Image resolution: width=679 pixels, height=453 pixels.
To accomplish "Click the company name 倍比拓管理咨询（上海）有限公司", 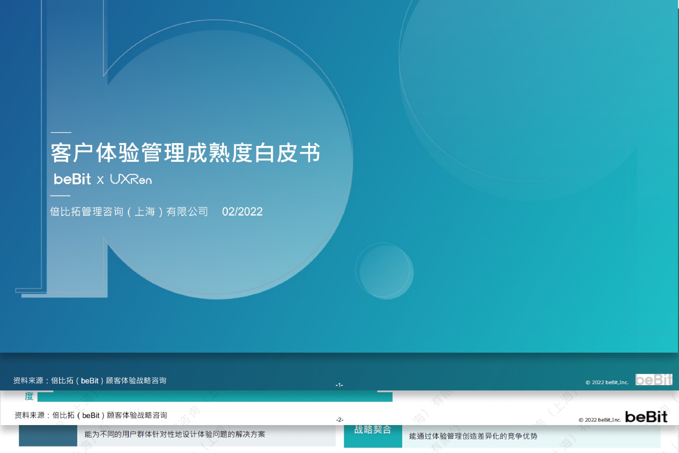I will coord(129,212).
